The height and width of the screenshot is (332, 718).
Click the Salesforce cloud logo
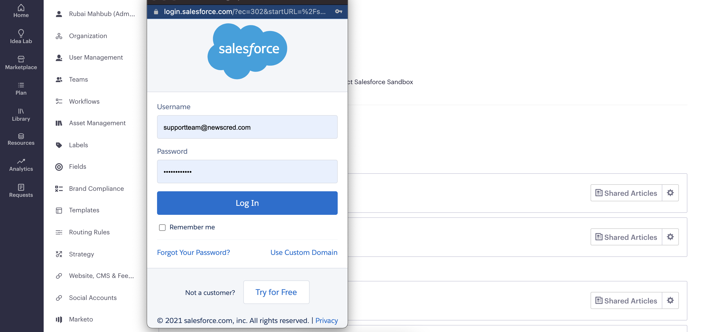click(247, 51)
